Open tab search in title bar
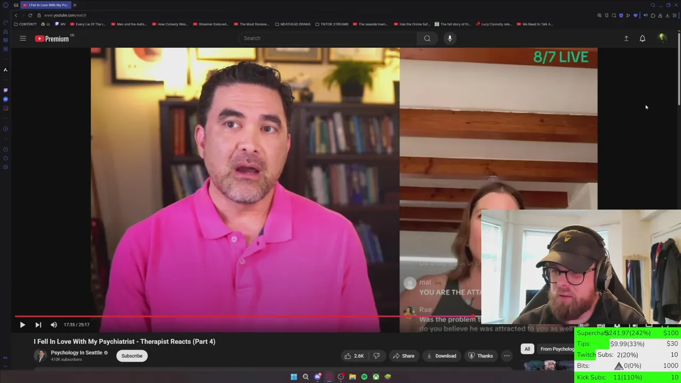Screen dimensions: 681x383 pos(653,5)
